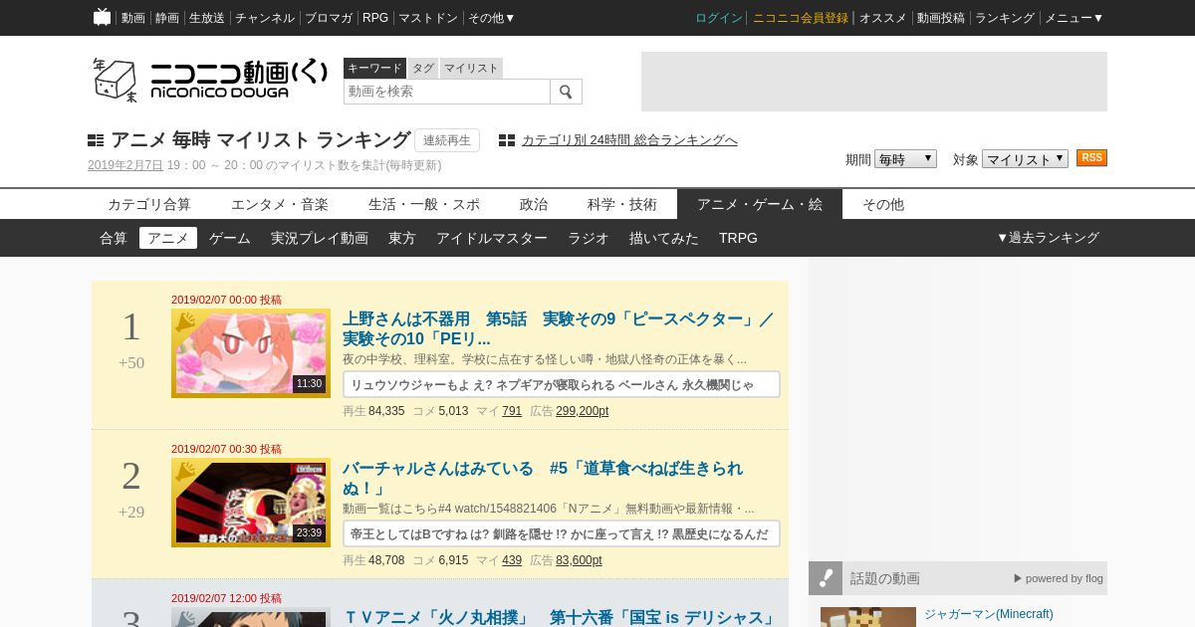Open カテゴリ別 24時間 総合ランキングへ link
The height and width of the screenshot is (627, 1195).
pos(629,140)
